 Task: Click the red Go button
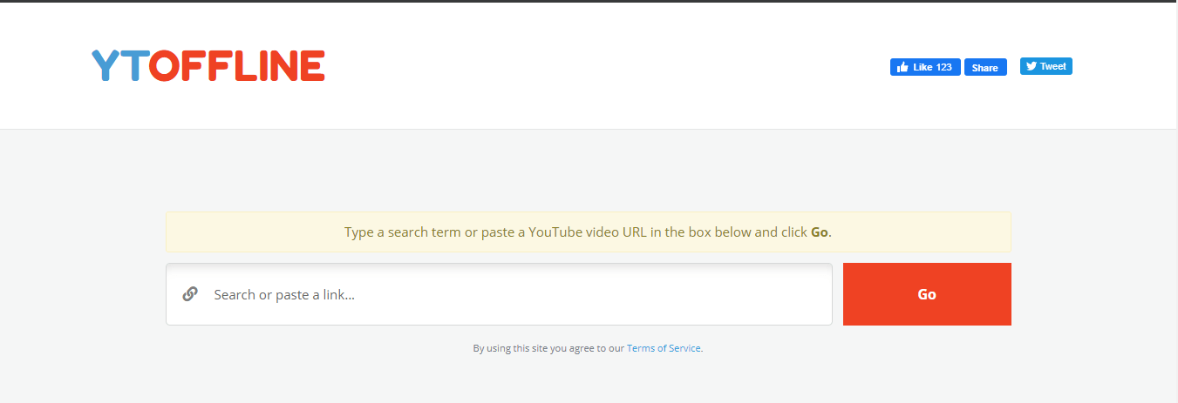pos(927,294)
